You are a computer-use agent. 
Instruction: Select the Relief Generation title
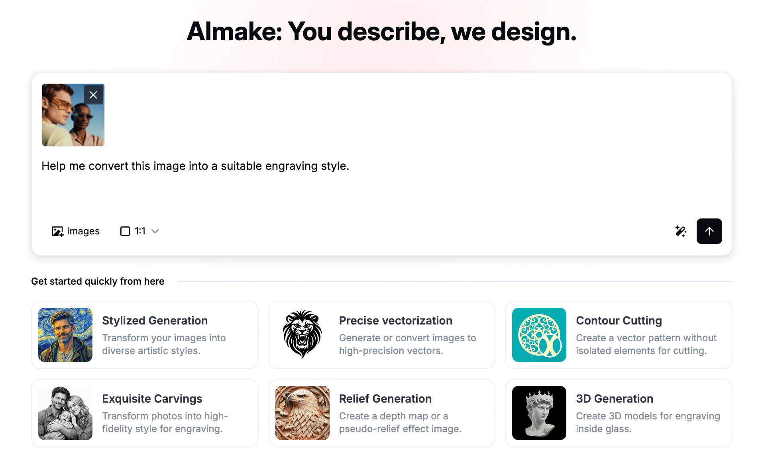[x=385, y=399]
